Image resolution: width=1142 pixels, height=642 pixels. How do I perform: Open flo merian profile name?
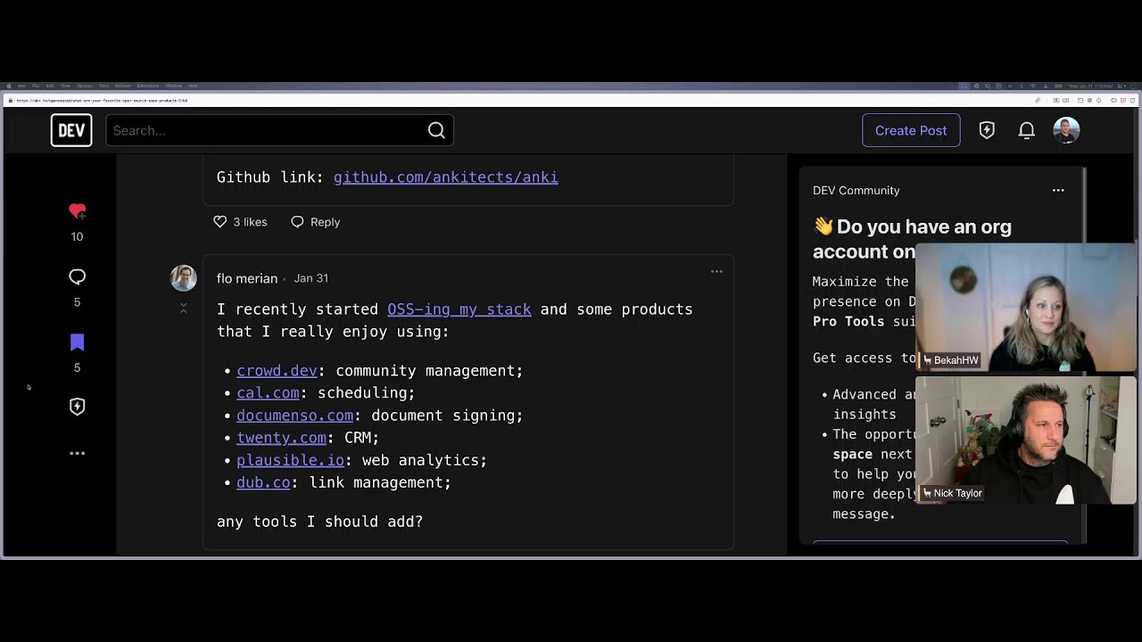tap(247, 278)
